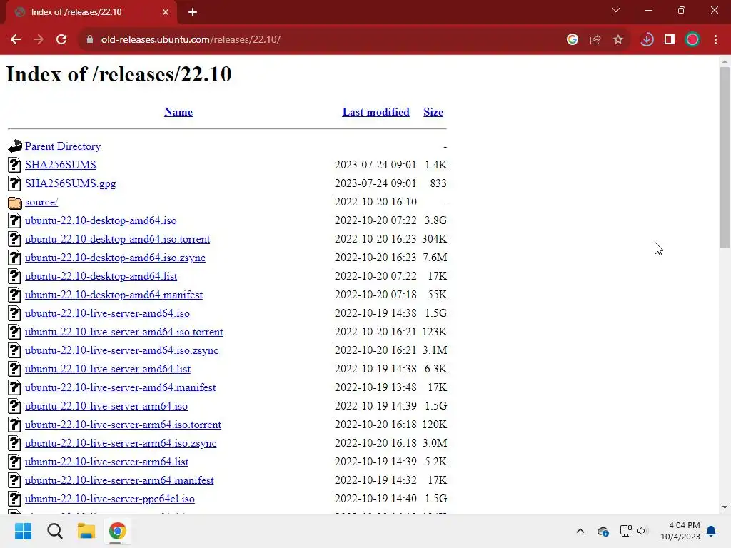This screenshot has width=731, height=548.
Task: Open the notification bell in taskbar
Action: [711, 531]
